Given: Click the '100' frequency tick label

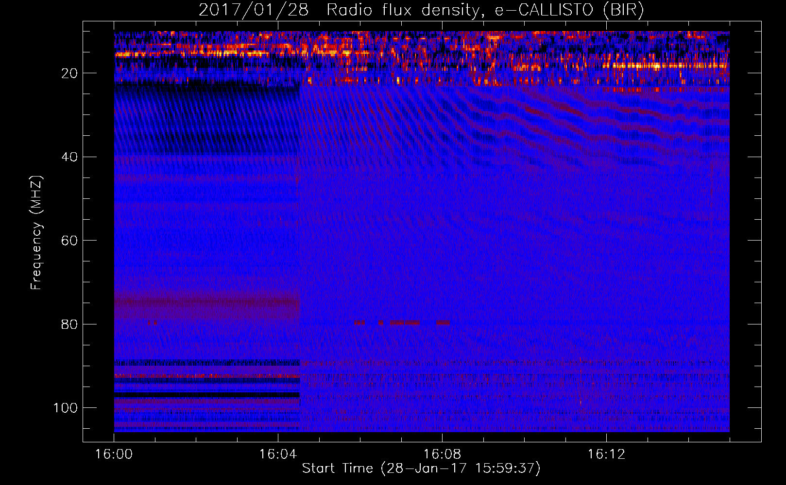Looking at the screenshot, I should [66, 408].
